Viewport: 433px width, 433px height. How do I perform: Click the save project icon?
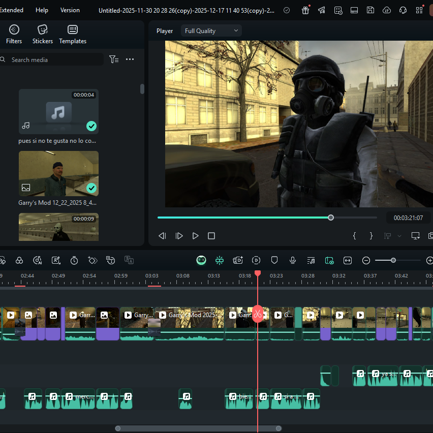(x=370, y=10)
